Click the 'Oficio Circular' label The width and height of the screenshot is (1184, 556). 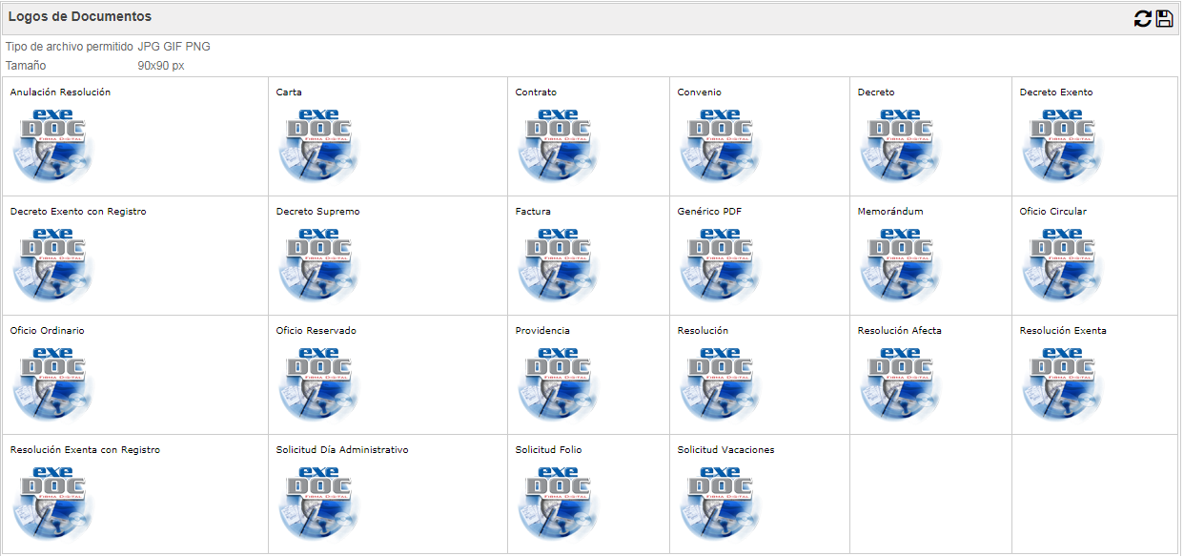[x=1052, y=212]
